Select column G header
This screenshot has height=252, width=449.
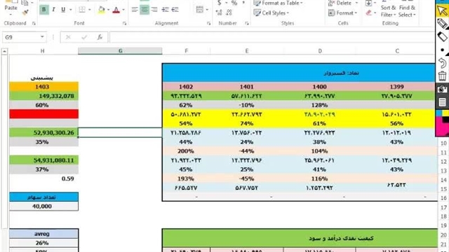(x=120, y=51)
